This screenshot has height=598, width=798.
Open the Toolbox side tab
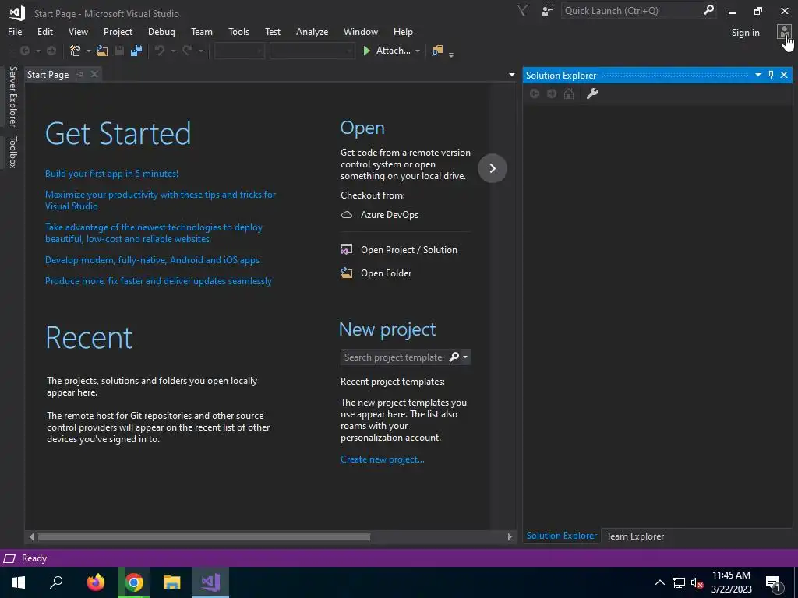pyautogui.click(x=12, y=152)
